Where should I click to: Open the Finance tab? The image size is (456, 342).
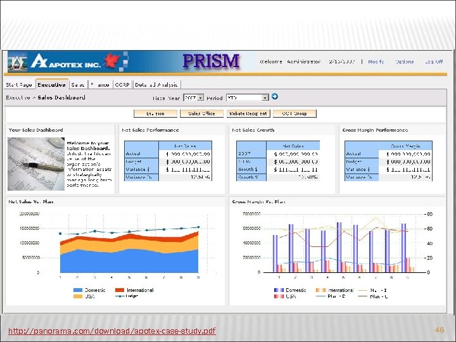(x=100, y=85)
